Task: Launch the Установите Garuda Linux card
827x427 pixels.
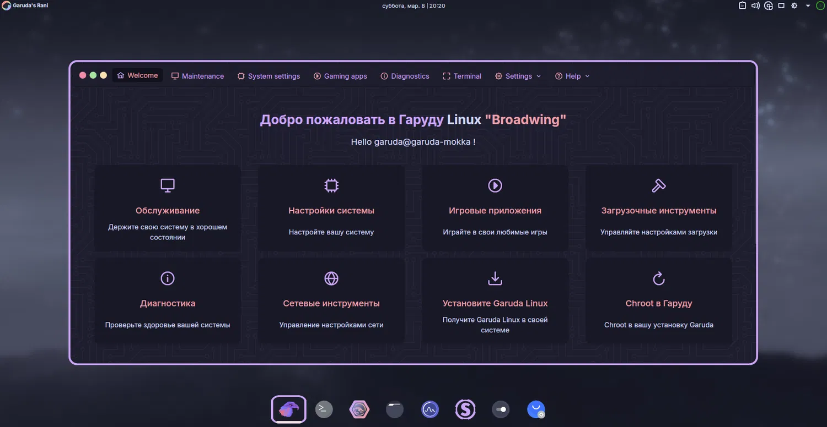Action: pos(495,301)
